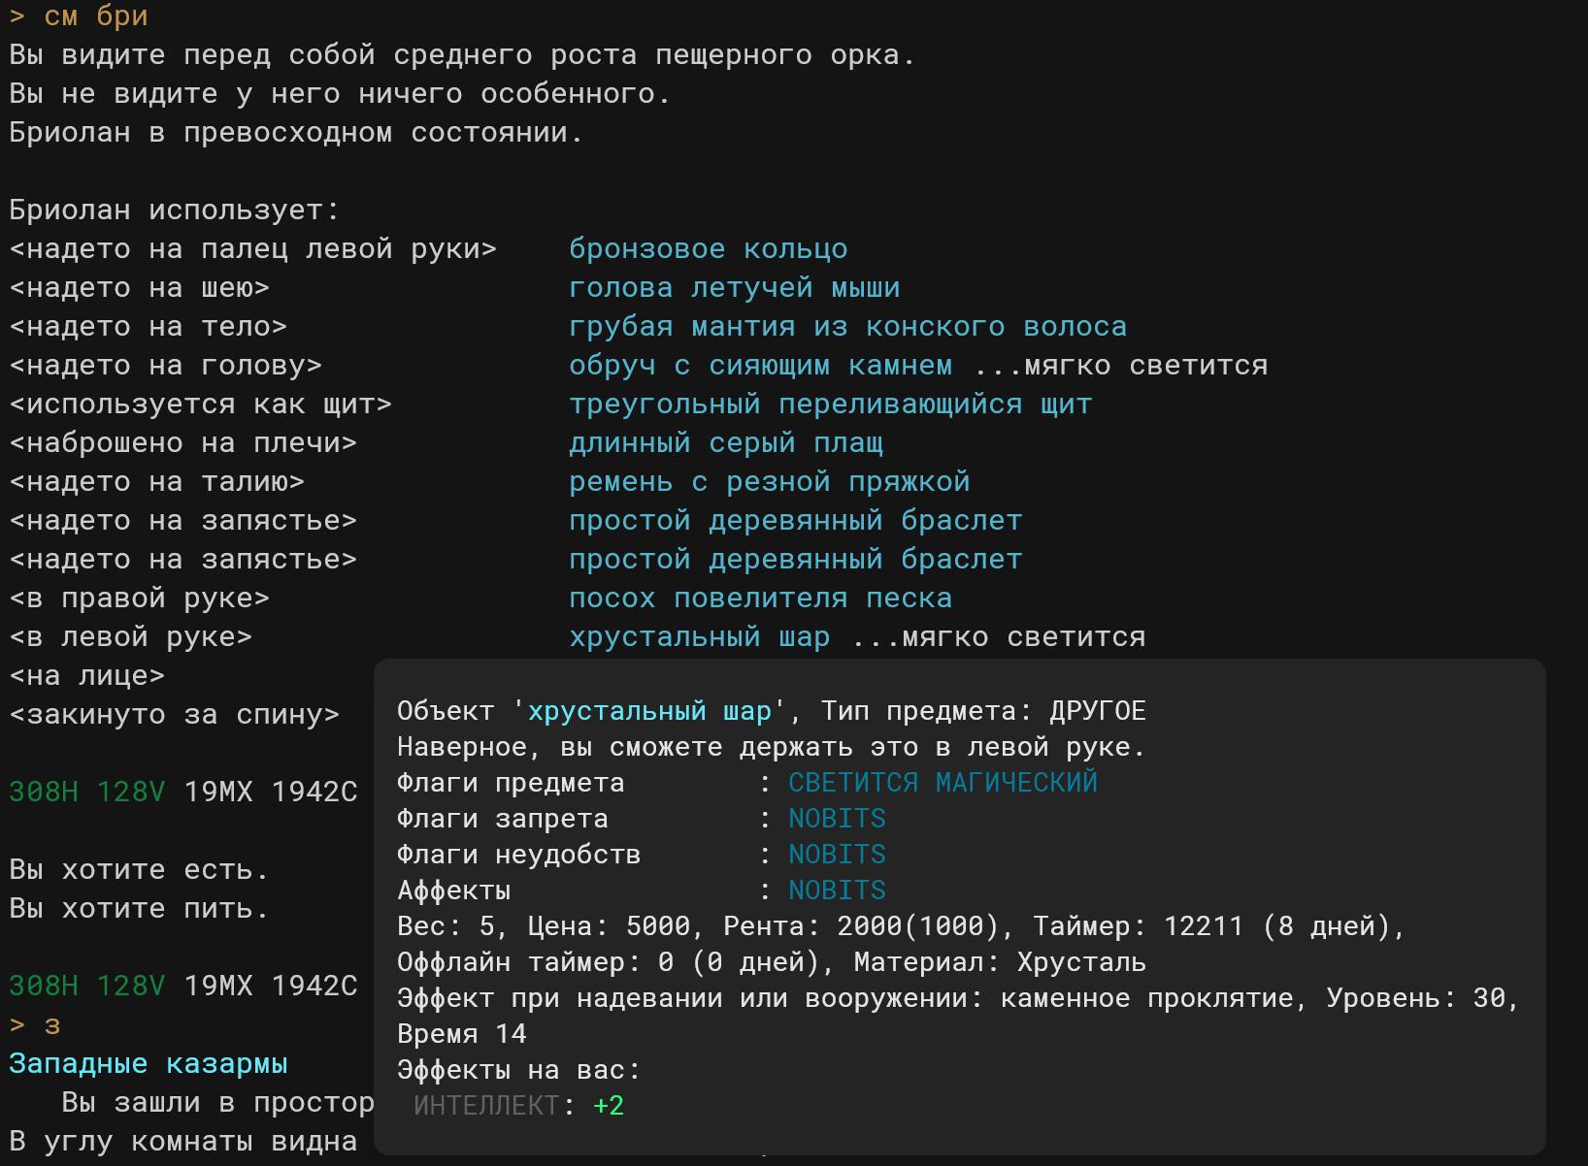Click the NOBITS value beside 'Флаги запрета'
This screenshot has height=1166, width=1588.
coord(837,819)
